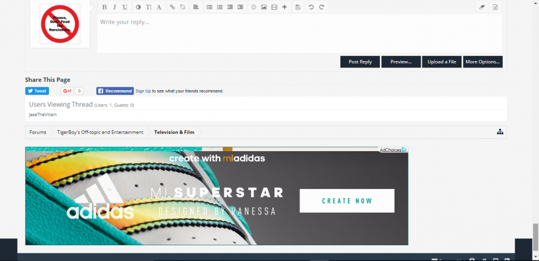The image size is (539, 261).
Task: Remove link with the unlink icon
Action: point(182,7)
